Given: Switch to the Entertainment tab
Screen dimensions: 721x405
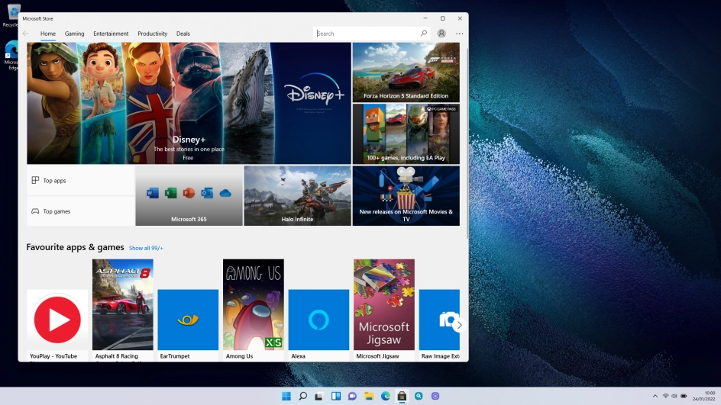Looking at the screenshot, I should (111, 34).
